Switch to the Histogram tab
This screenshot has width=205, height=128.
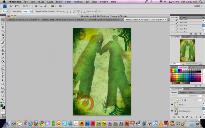(187, 37)
